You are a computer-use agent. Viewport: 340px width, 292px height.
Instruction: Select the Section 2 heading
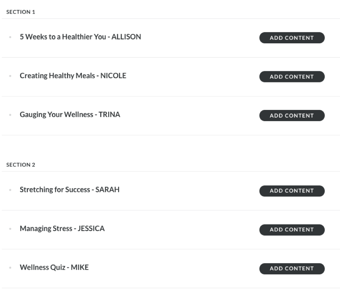[21, 165]
